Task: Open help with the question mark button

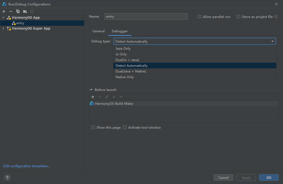Action: (7, 177)
